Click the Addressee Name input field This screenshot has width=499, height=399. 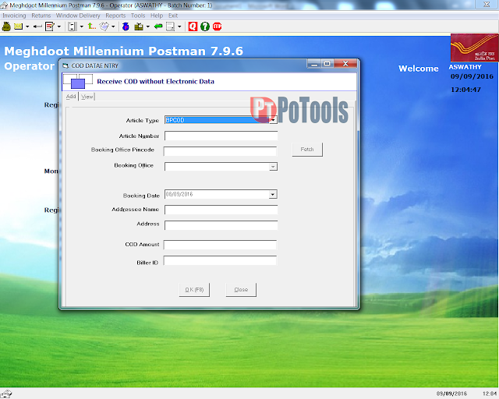click(x=221, y=210)
